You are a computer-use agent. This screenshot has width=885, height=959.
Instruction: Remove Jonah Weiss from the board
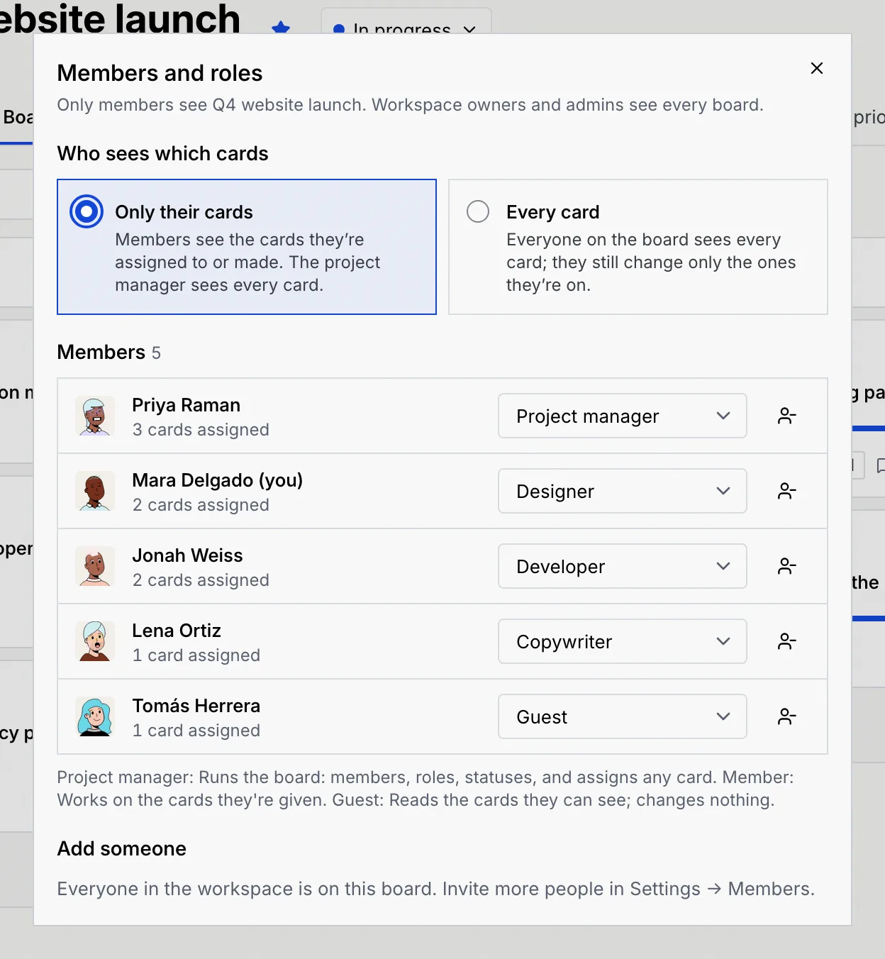click(x=786, y=566)
